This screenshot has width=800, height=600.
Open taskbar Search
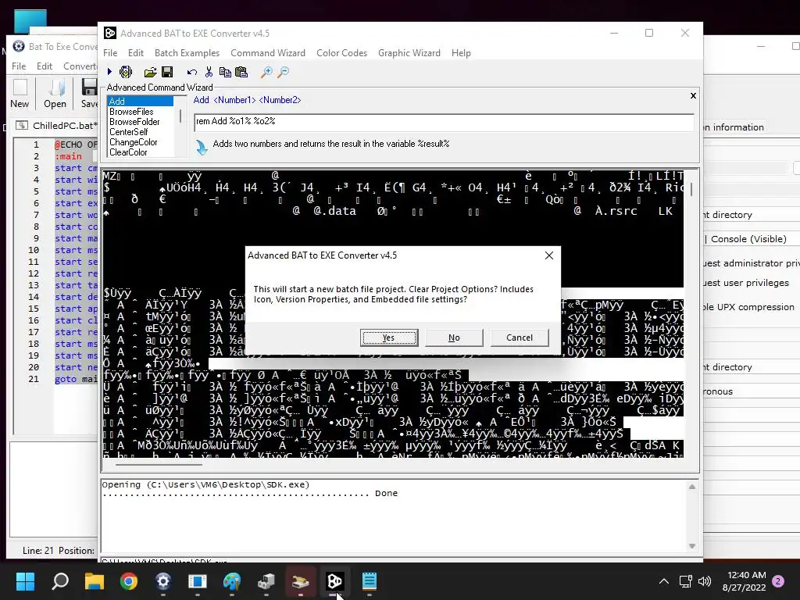pos(60,581)
